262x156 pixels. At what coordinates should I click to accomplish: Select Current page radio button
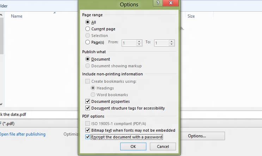click(x=88, y=29)
